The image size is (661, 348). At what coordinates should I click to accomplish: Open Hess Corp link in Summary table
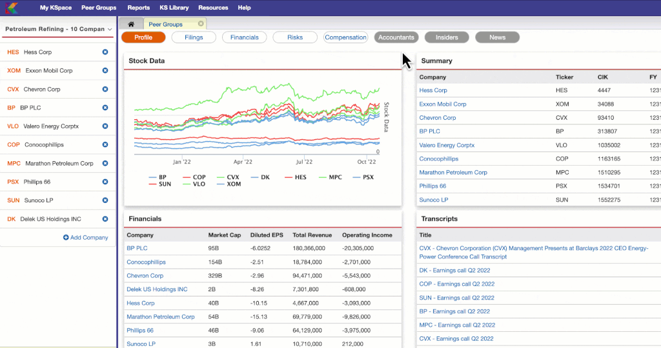tap(433, 90)
